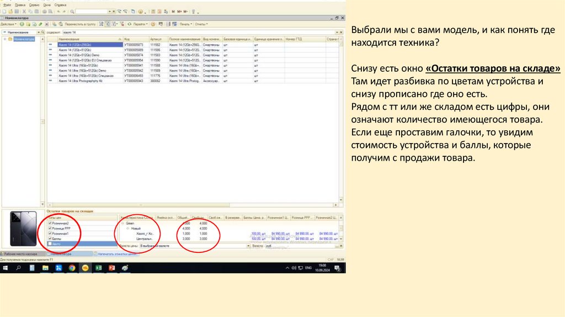Image resolution: width=565 pixels, height=317 pixels.
Task: Click the Print icon in main toolbar
Action: point(45,12)
